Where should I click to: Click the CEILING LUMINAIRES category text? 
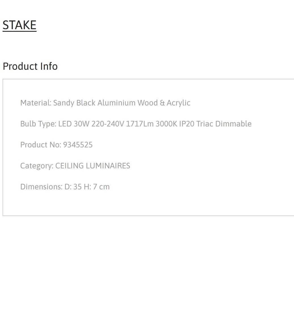pyautogui.click(x=93, y=166)
